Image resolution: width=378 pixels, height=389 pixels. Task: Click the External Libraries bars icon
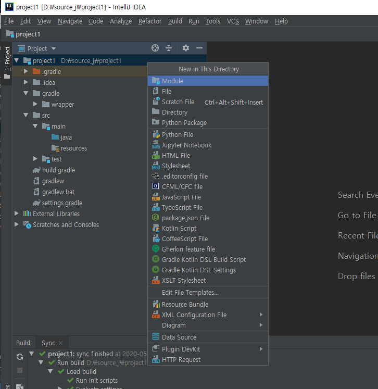point(27,214)
